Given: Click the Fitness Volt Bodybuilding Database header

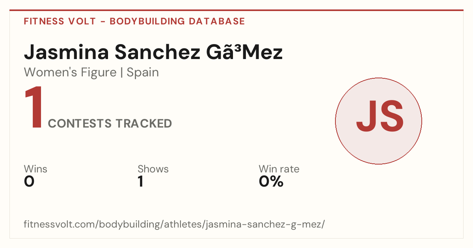Looking at the screenshot, I should (134, 21).
